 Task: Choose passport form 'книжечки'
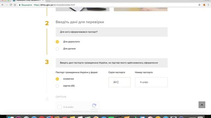(x=57, y=79)
